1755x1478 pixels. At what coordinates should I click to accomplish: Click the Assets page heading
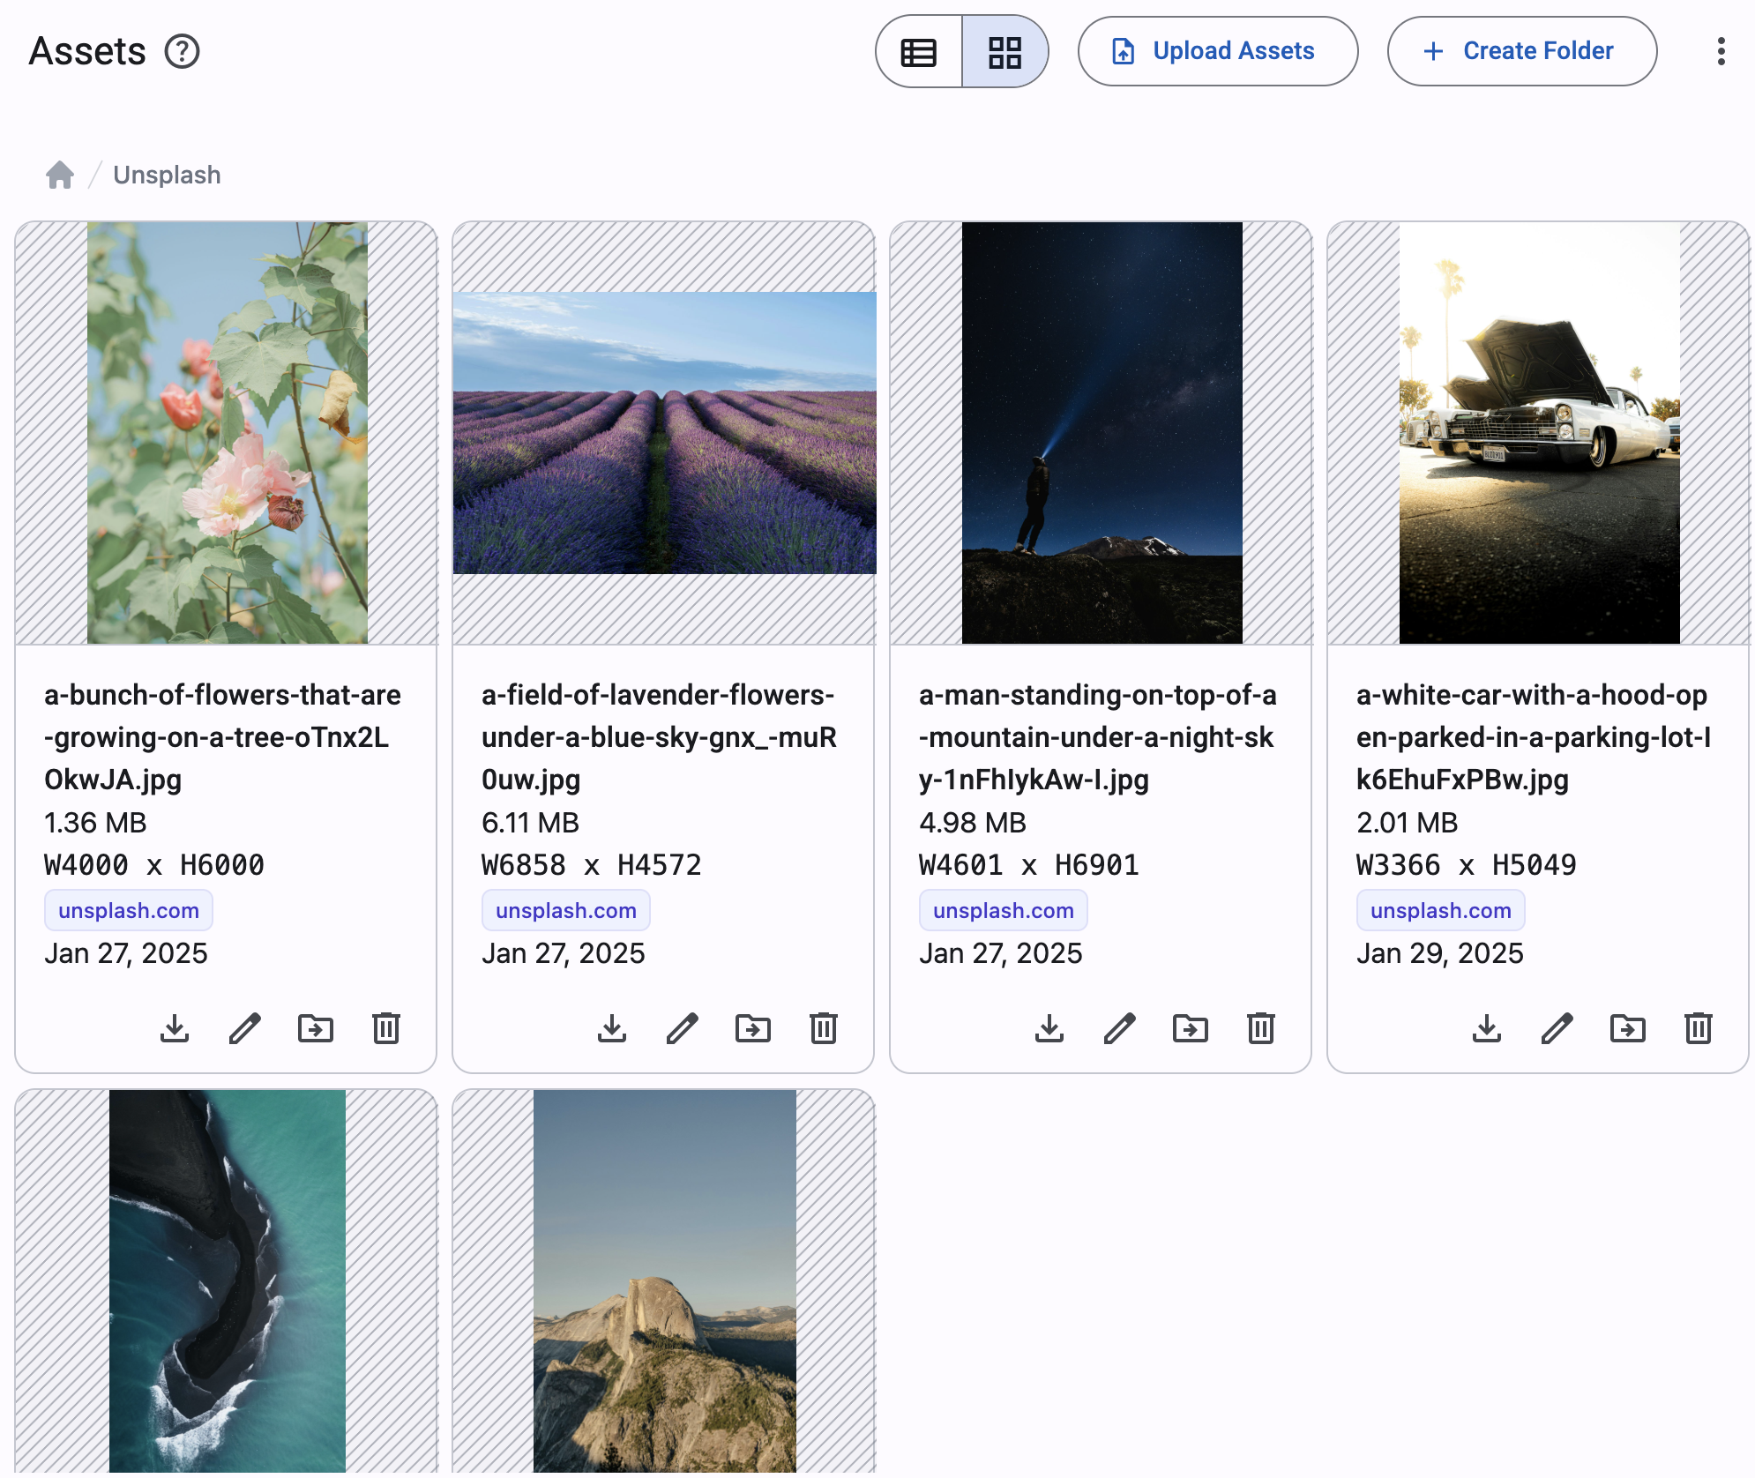(x=87, y=51)
